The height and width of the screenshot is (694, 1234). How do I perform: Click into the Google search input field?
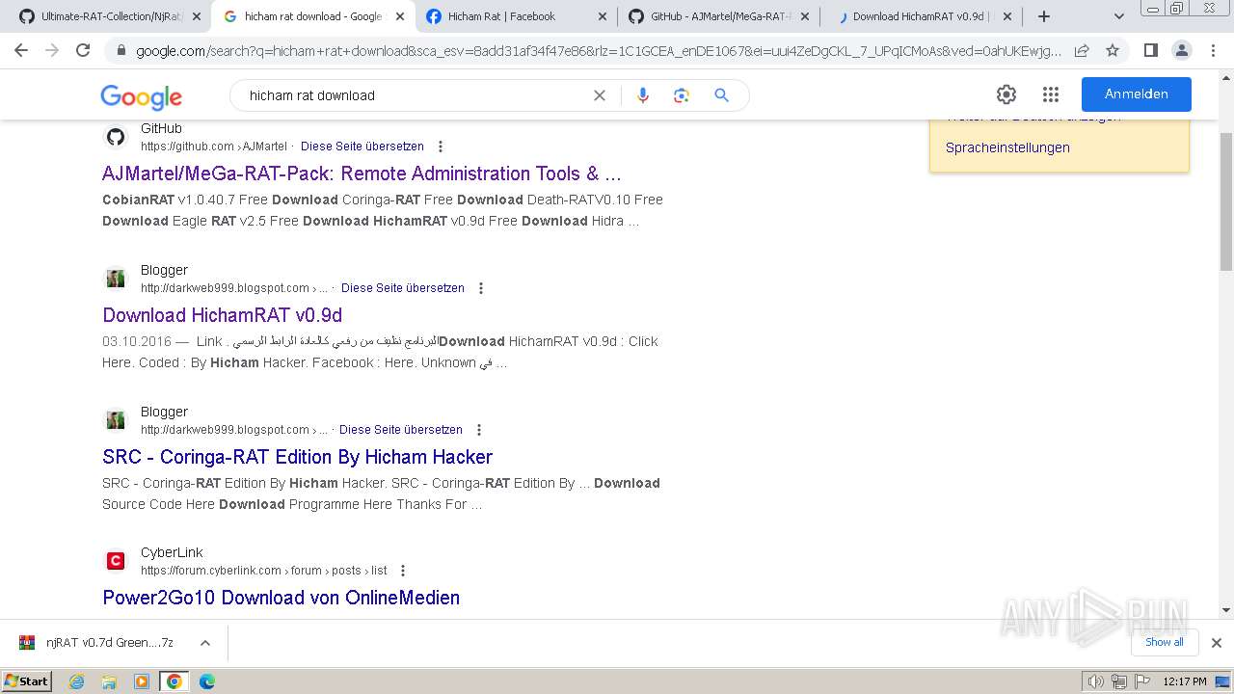coord(415,95)
